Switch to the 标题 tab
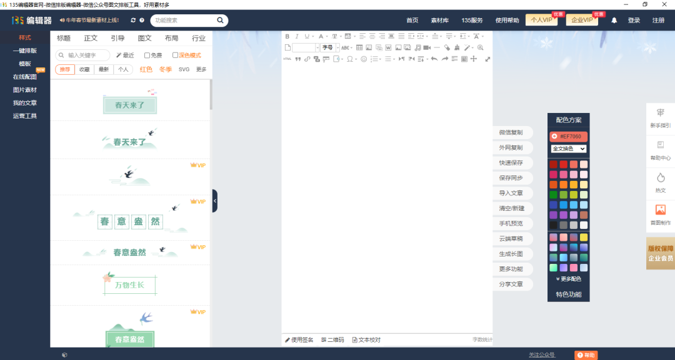675x360 pixels. [64, 38]
